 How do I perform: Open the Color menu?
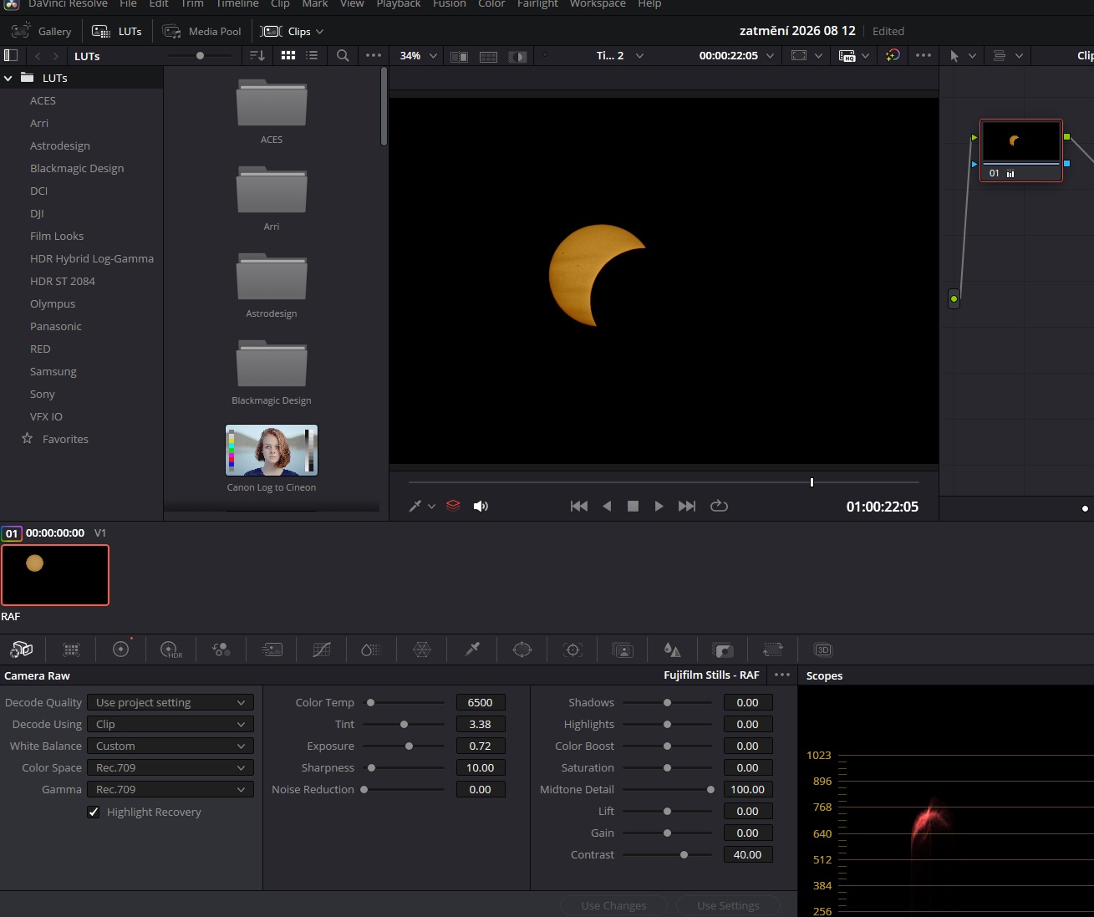point(491,4)
